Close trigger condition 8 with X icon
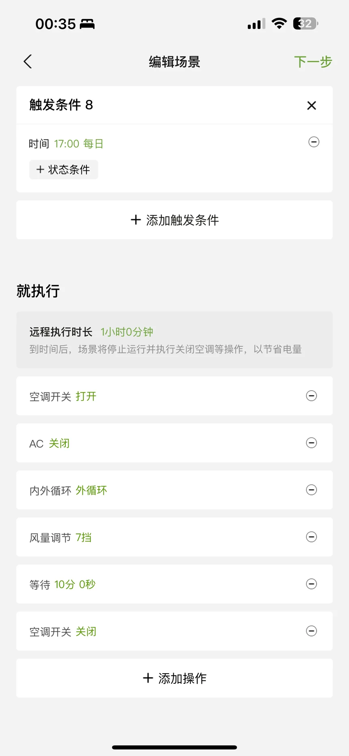The width and height of the screenshot is (349, 756). (311, 105)
